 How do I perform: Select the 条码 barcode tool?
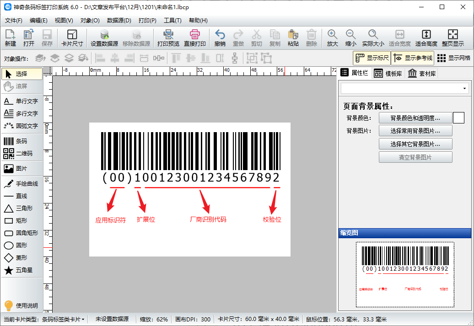tap(21, 141)
